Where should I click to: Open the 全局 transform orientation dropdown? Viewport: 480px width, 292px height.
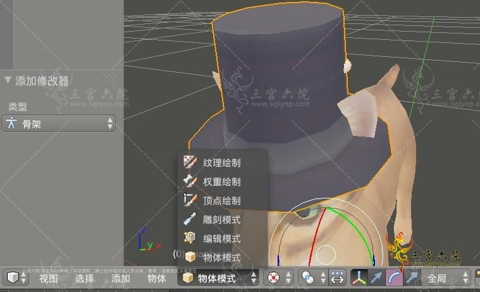pyautogui.click(x=446, y=278)
